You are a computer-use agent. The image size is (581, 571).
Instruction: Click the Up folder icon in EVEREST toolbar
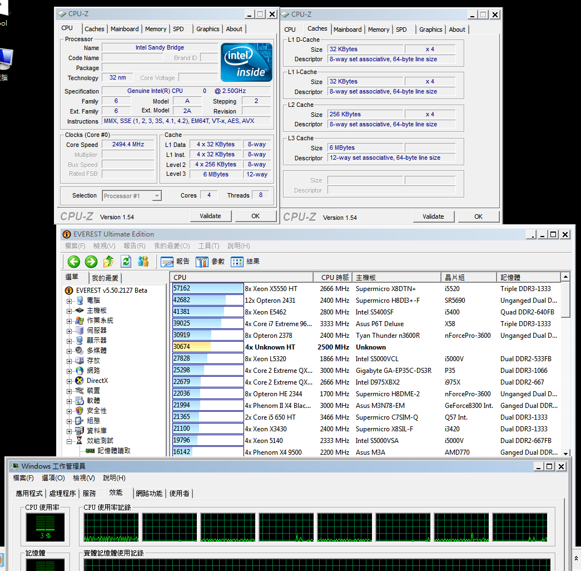[109, 262]
